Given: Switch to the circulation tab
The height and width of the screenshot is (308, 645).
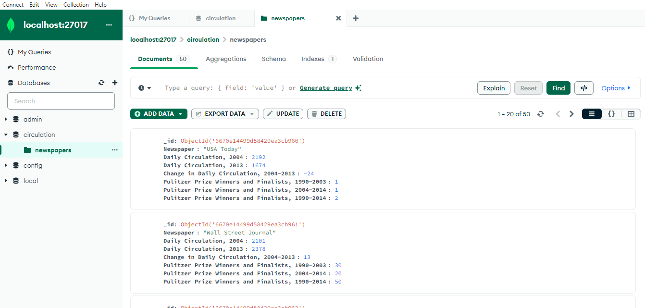Looking at the screenshot, I should (x=222, y=18).
